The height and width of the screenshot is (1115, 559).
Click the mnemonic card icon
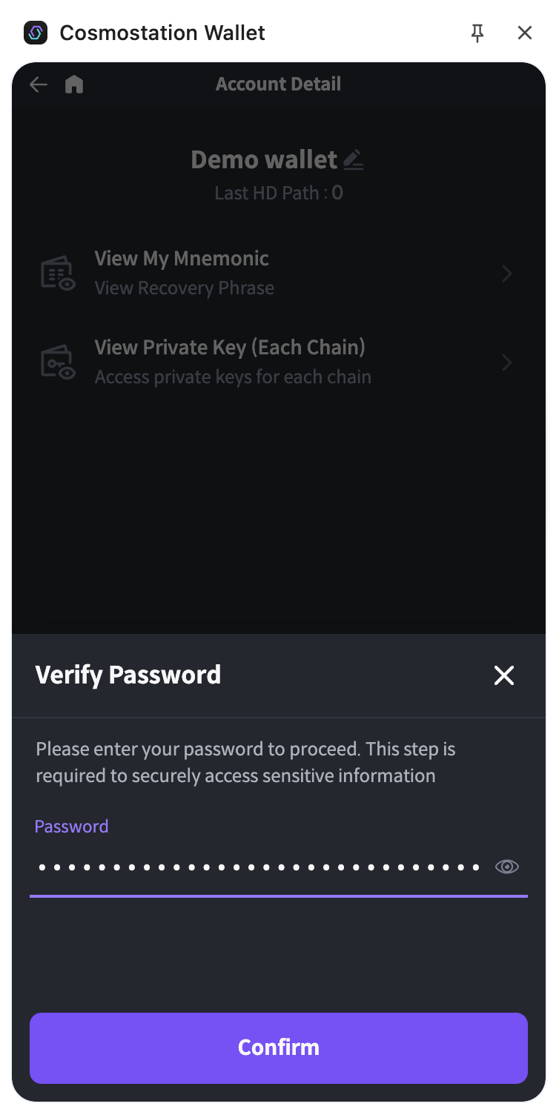pyautogui.click(x=58, y=274)
